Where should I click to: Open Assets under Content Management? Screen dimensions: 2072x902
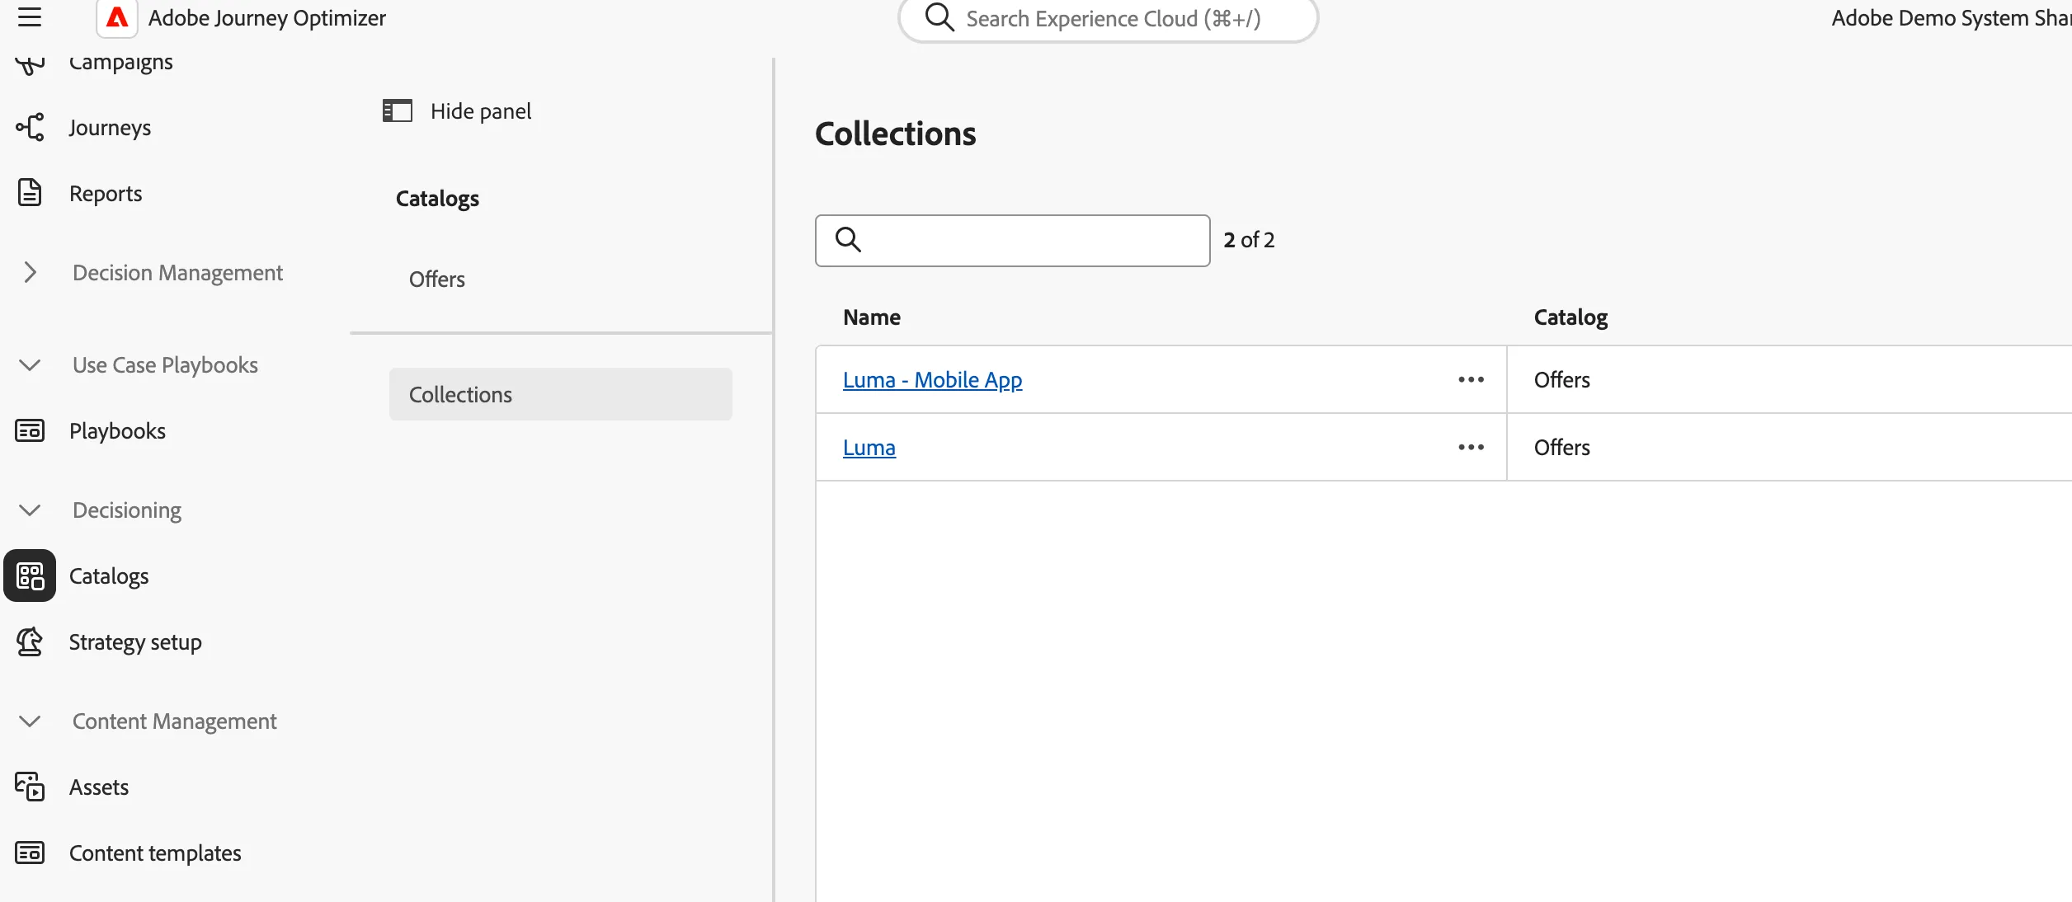[x=99, y=787]
